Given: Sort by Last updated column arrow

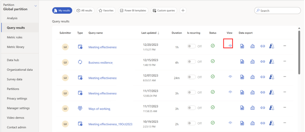Looking at the screenshot, I should (158, 33).
